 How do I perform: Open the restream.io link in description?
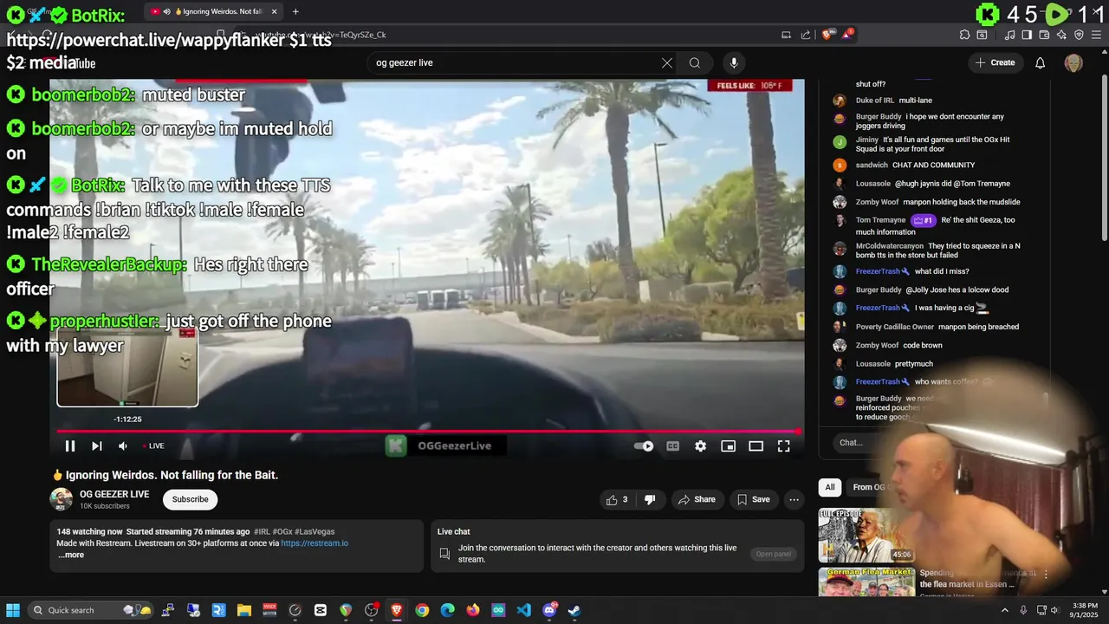tap(315, 543)
